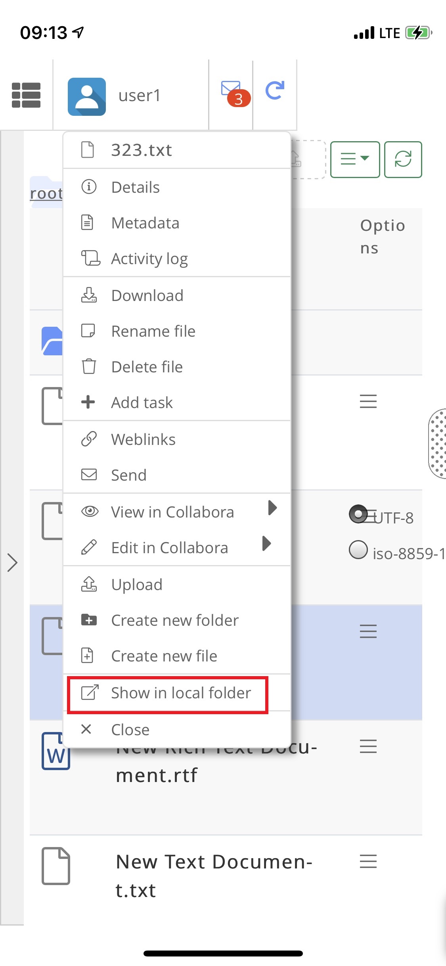This screenshot has width=446, height=966.
Task: Select the iso-8859-1 radio button
Action: [358, 550]
